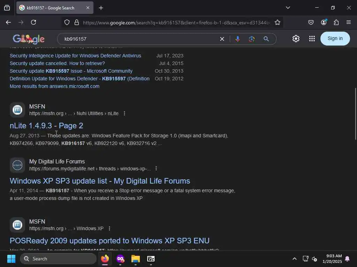Viewport: 357px width, 267px height.
Task: Open the Extensions puzzle icon
Action: [x=336, y=22]
